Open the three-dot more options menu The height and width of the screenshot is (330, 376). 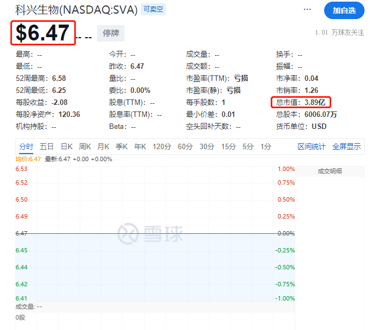coord(307,10)
